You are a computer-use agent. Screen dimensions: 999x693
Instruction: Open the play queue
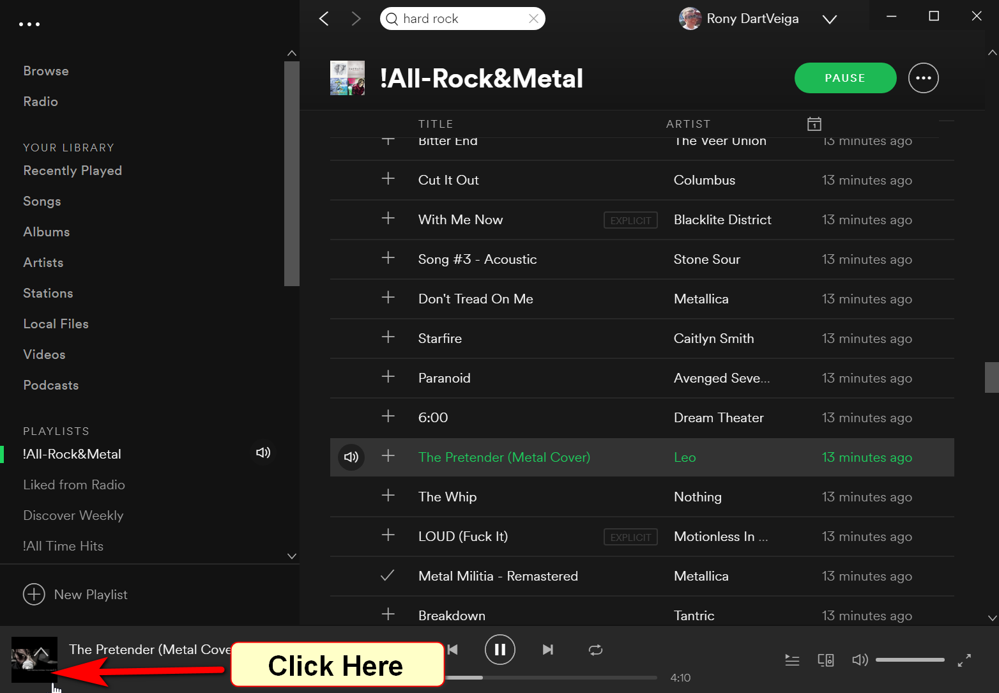click(792, 660)
